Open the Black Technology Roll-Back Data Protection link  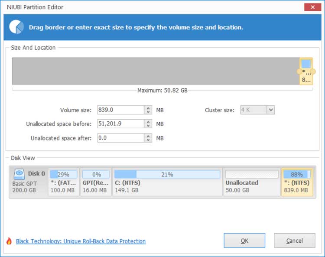coord(81,241)
